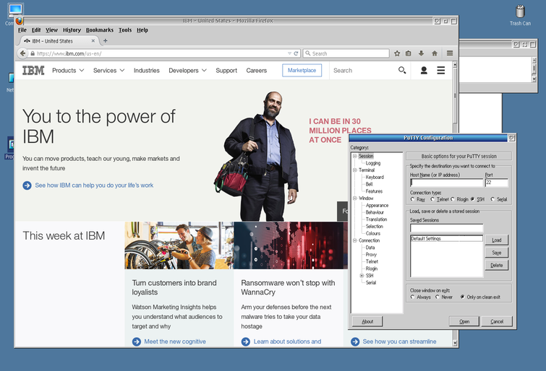Select the Raw connection type
Viewport: 546px width, 371px height.
tap(413, 199)
